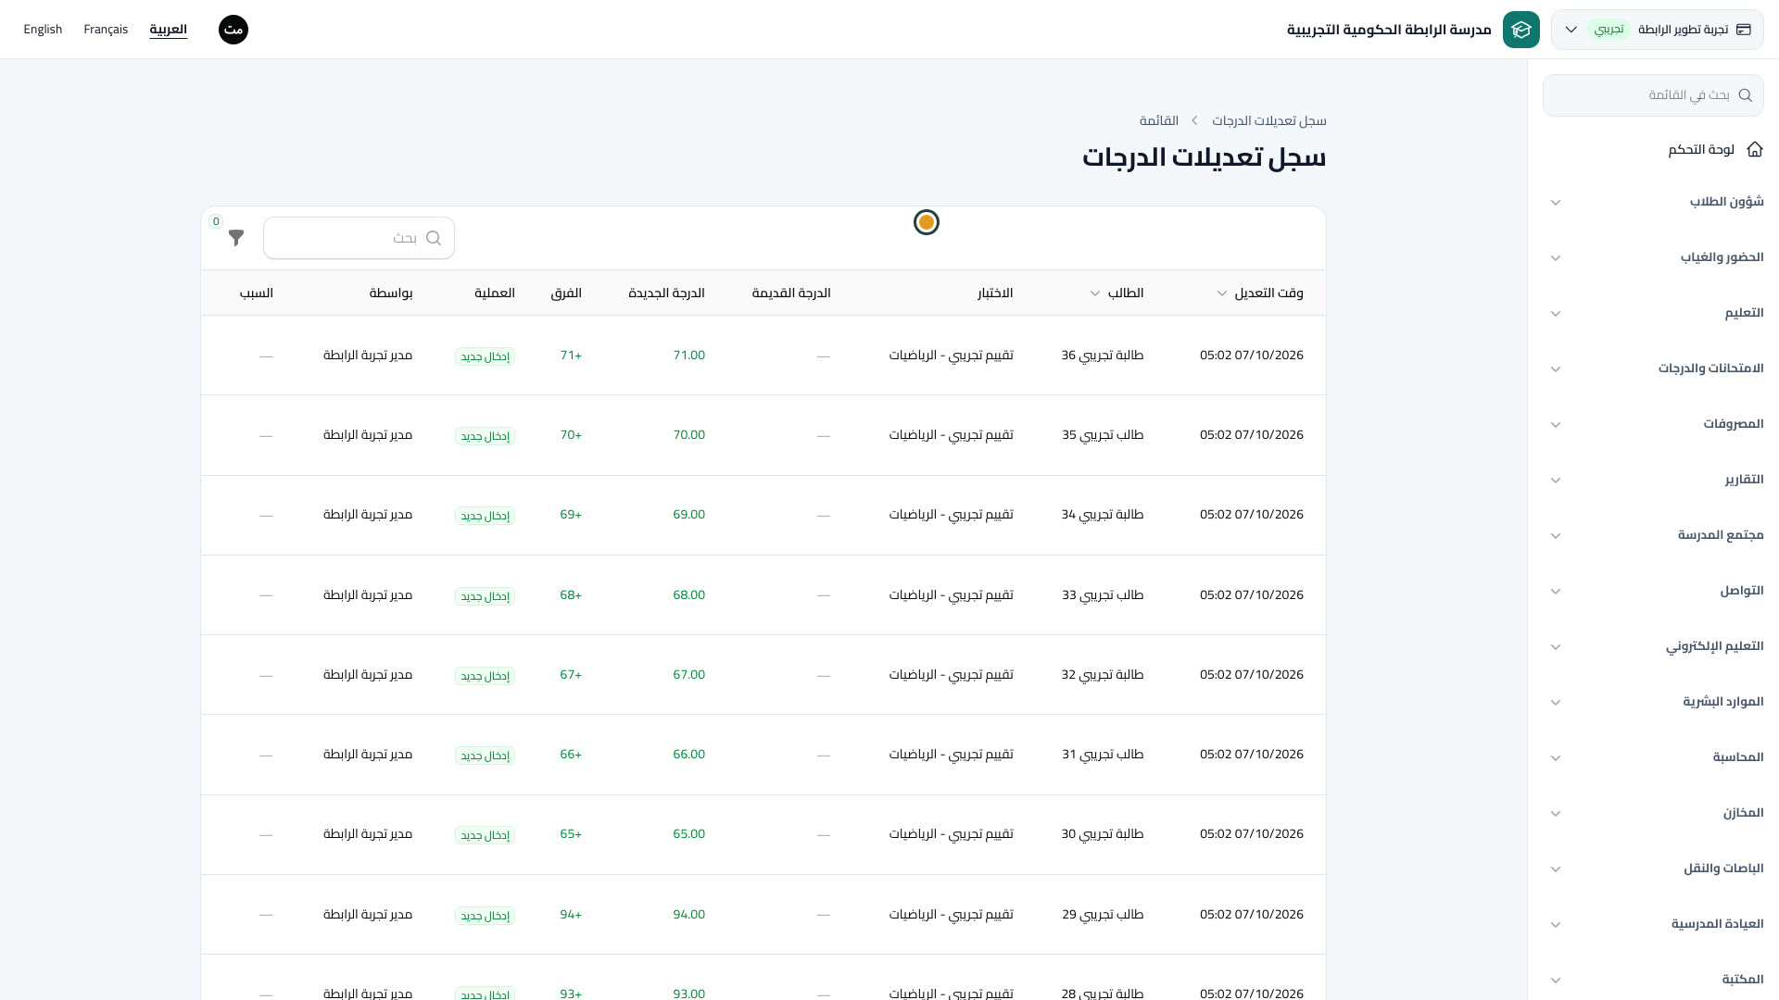This screenshot has height=1000, width=1779.
Task: Click the sidebar search magnifier icon
Action: click(1746, 95)
